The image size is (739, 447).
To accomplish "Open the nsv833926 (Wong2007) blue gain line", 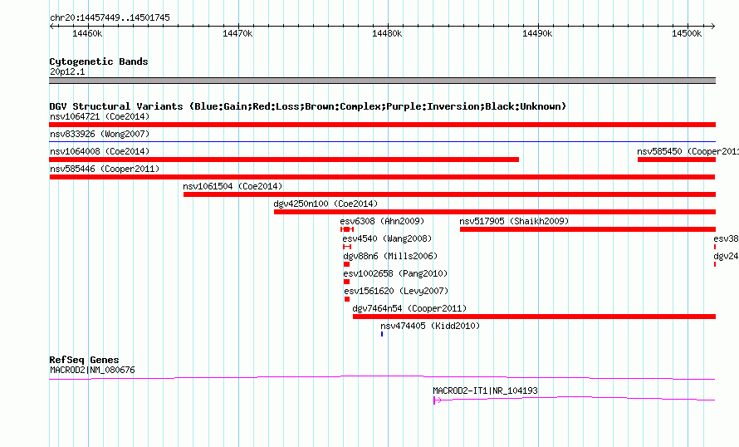I will pyautogui.click(x=382, y=141).
